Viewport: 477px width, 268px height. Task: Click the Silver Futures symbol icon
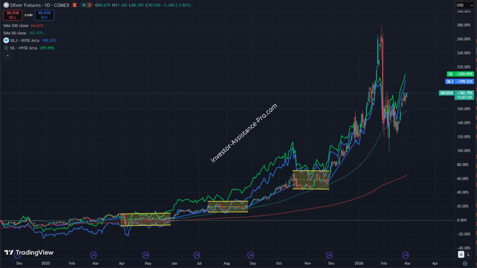6,5
